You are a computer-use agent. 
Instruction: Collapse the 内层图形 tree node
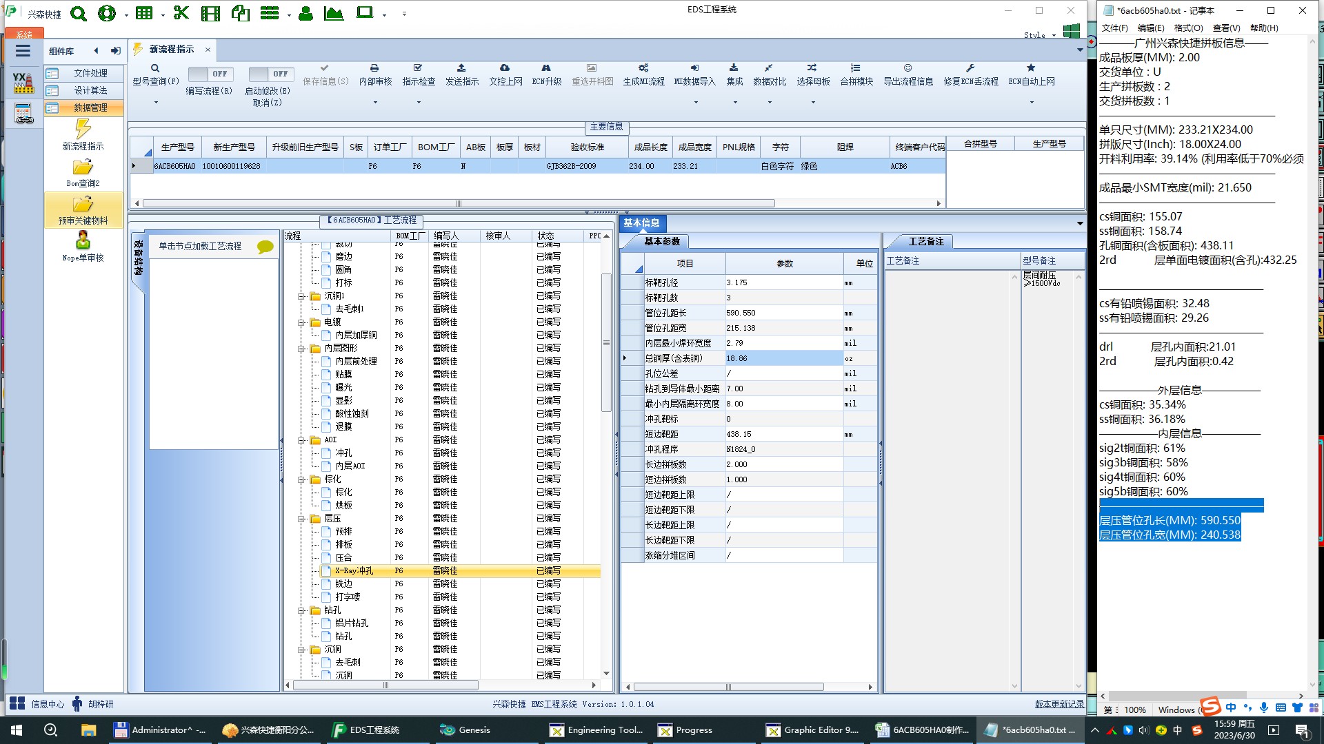pyautogui.click(x=301, y=349)
